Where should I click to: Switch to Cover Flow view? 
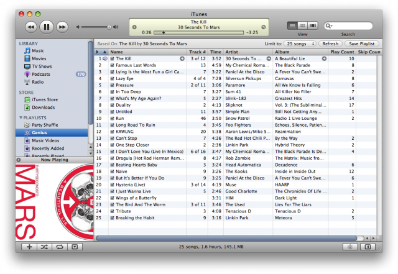(313, 25)
